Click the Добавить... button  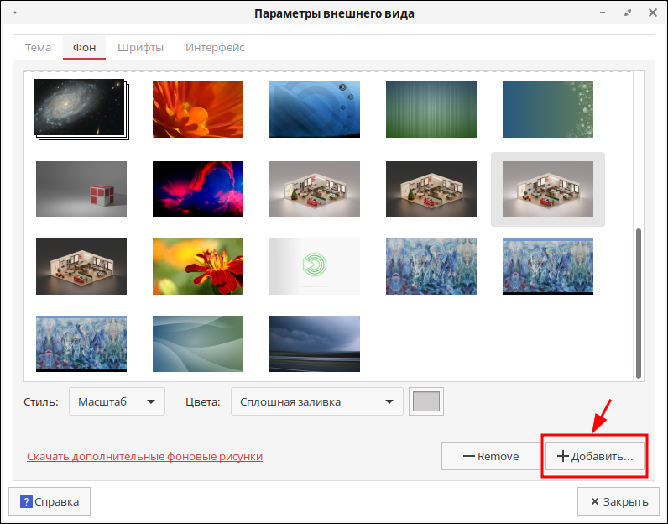(x=595, y=457)
